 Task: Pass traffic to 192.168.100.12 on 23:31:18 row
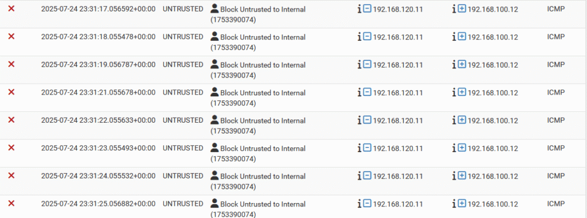461,37
